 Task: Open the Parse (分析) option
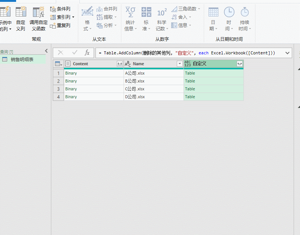(106, 25)
